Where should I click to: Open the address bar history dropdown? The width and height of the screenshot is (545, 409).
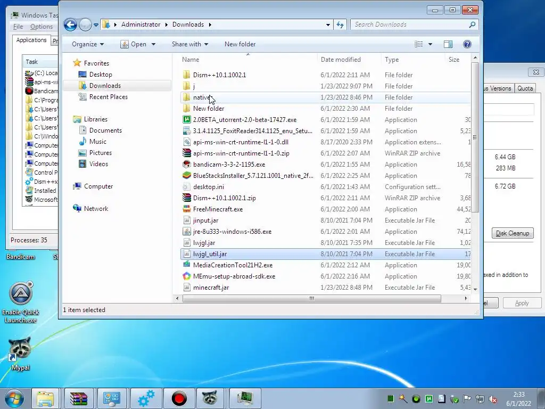pyautogui.click(x=328, y=24)
